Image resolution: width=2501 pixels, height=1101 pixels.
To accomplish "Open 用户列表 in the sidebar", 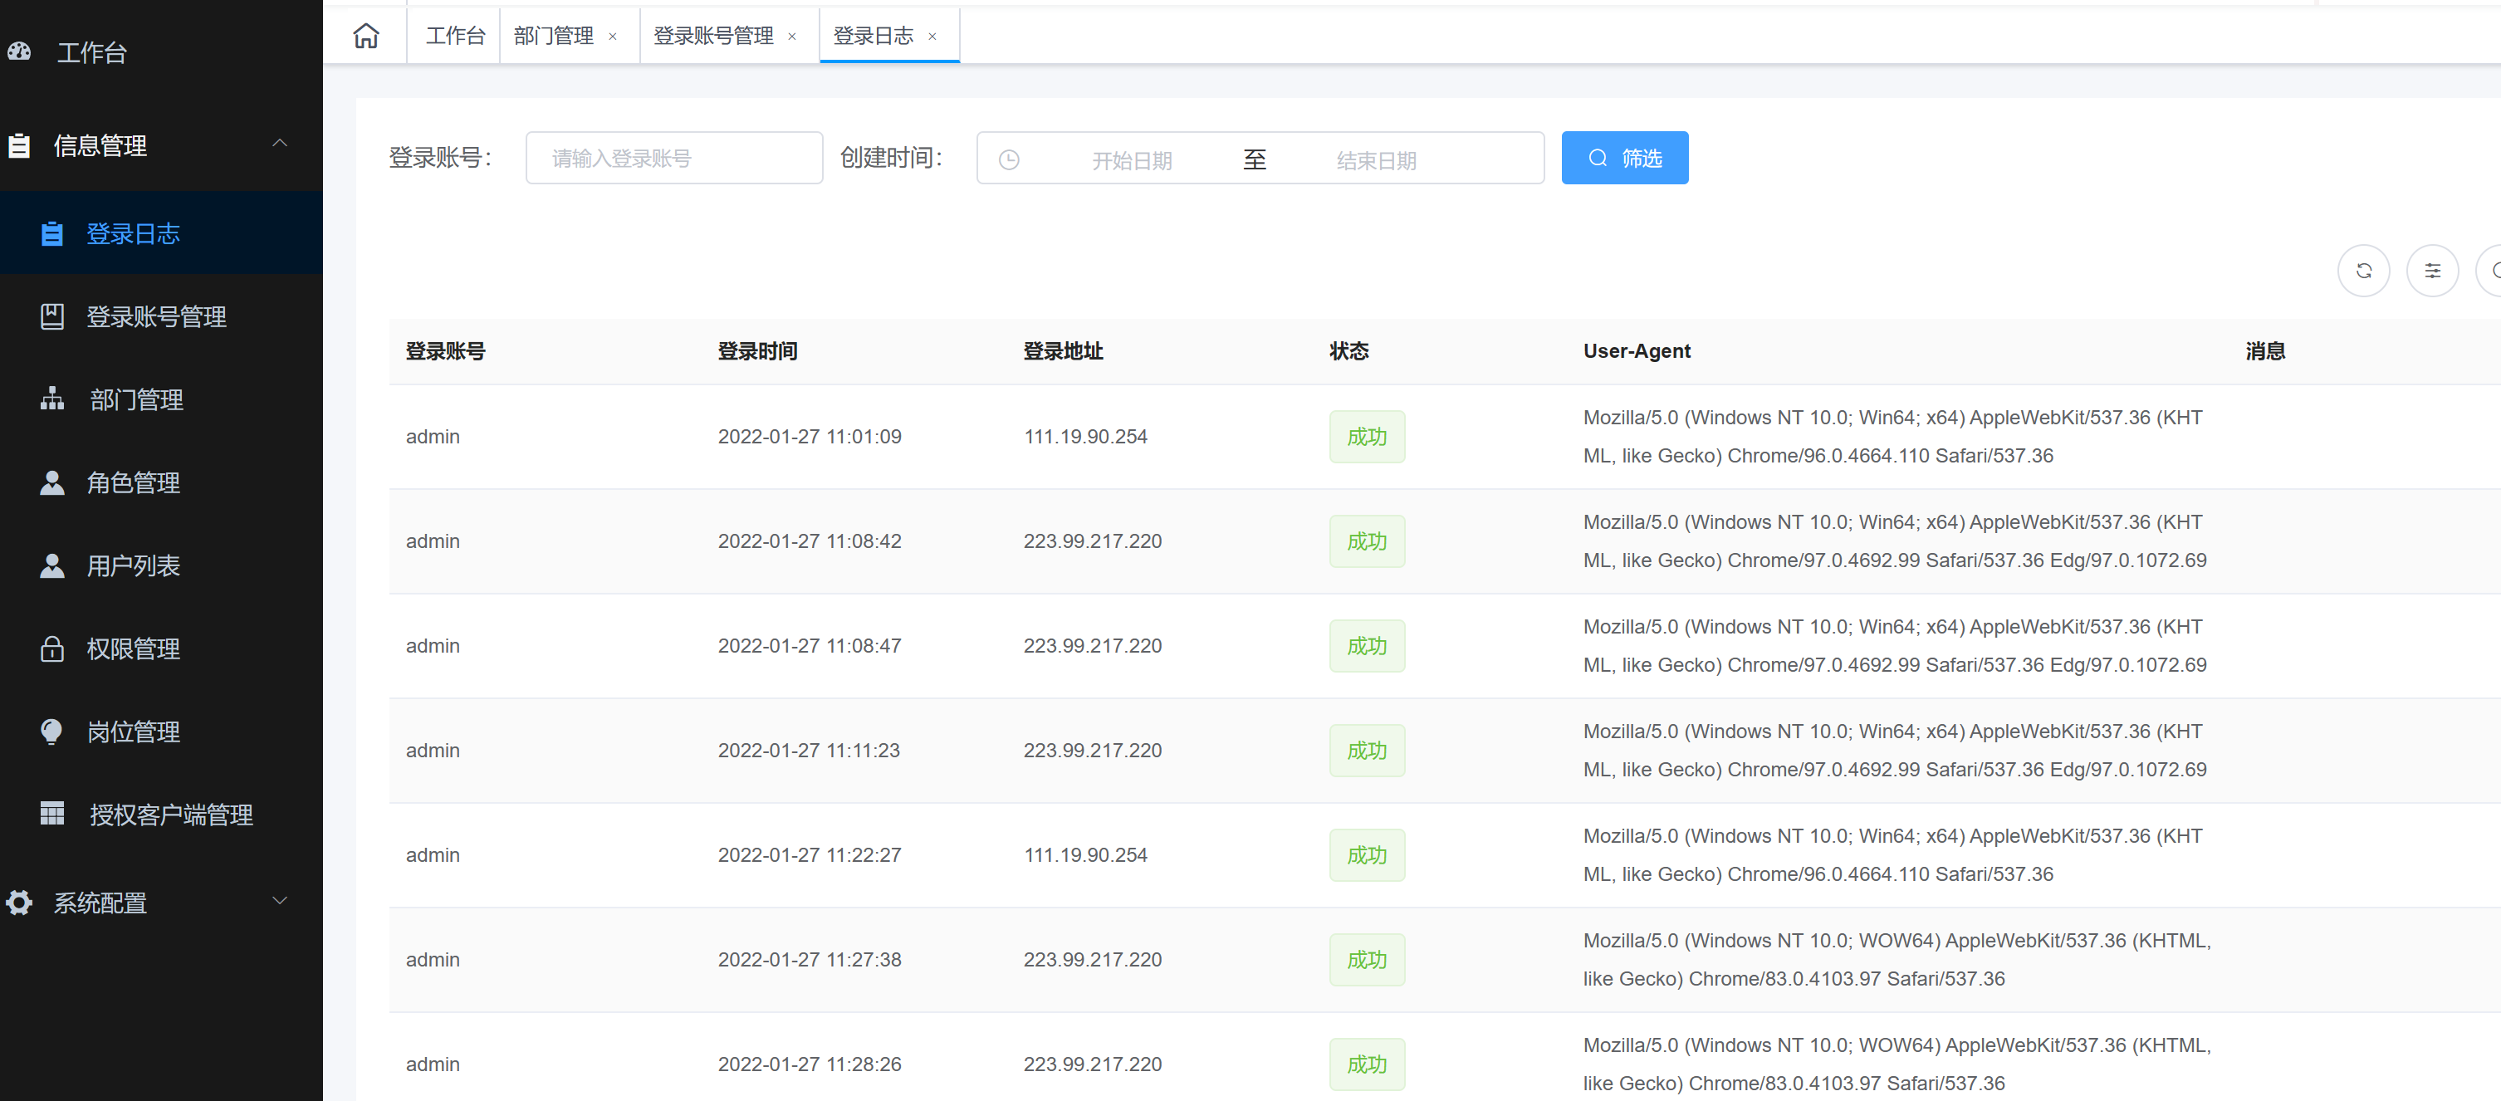I will tap(161, 565).
